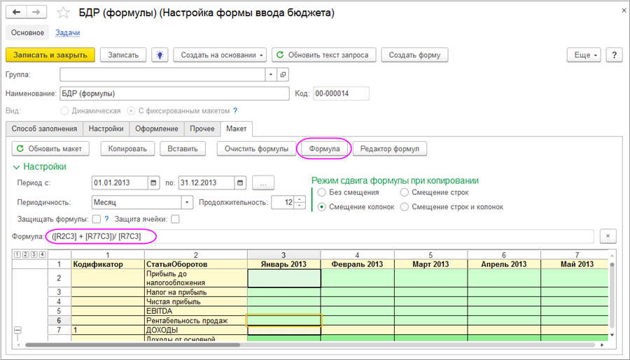Switch to the Оформление tab
This screenshot has width=630, height=360.
coord(157,129)
